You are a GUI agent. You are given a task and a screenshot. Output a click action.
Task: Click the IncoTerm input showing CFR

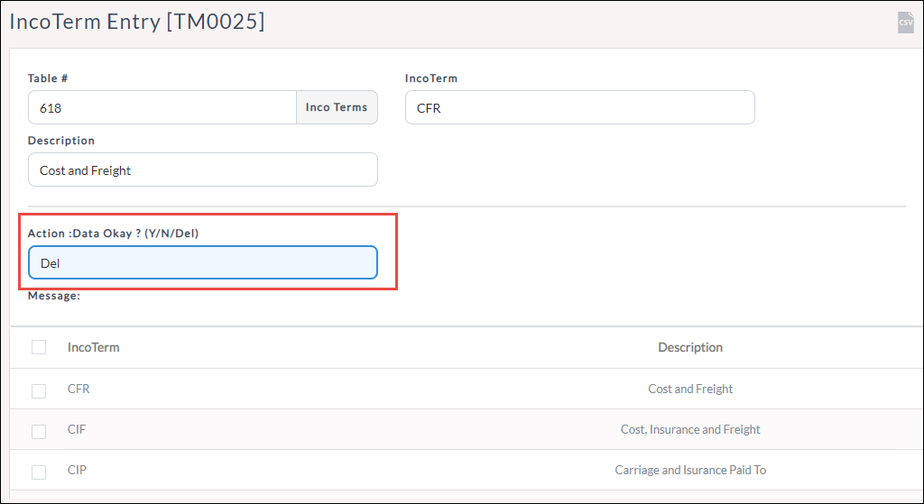point(579,107)
